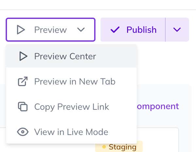This screenshot has height=152, width=196.
Task: Click the Preview Center play icon
Action: tap(23, 56)
